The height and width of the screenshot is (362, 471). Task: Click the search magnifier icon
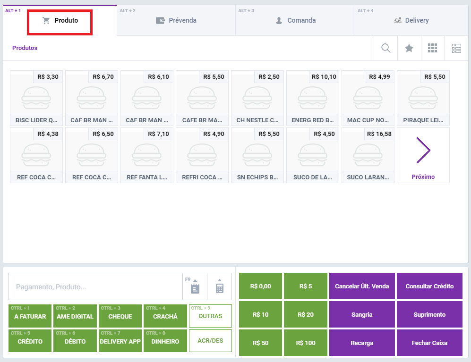[385, 48]
